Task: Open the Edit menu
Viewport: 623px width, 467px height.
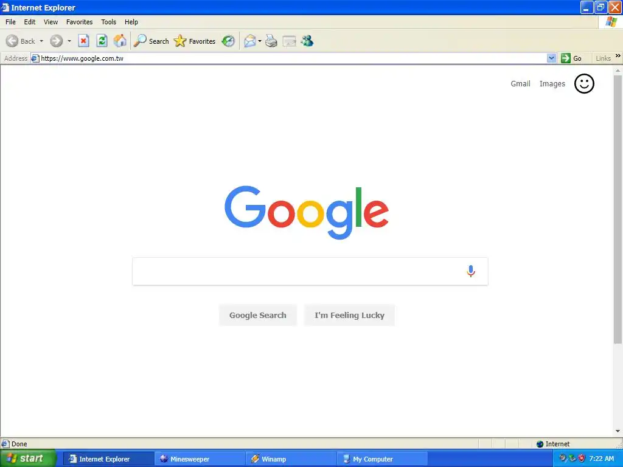Action: (30, 22)
